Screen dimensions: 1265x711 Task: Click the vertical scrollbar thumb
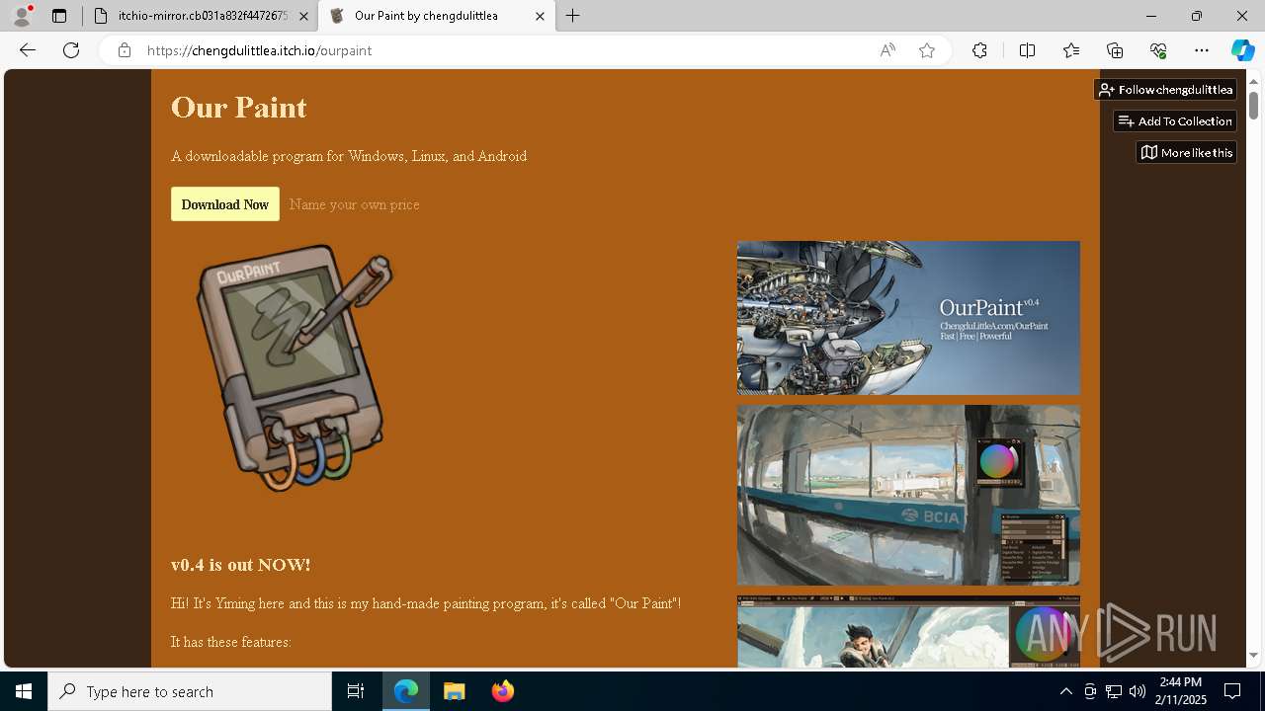point(1254,105)
